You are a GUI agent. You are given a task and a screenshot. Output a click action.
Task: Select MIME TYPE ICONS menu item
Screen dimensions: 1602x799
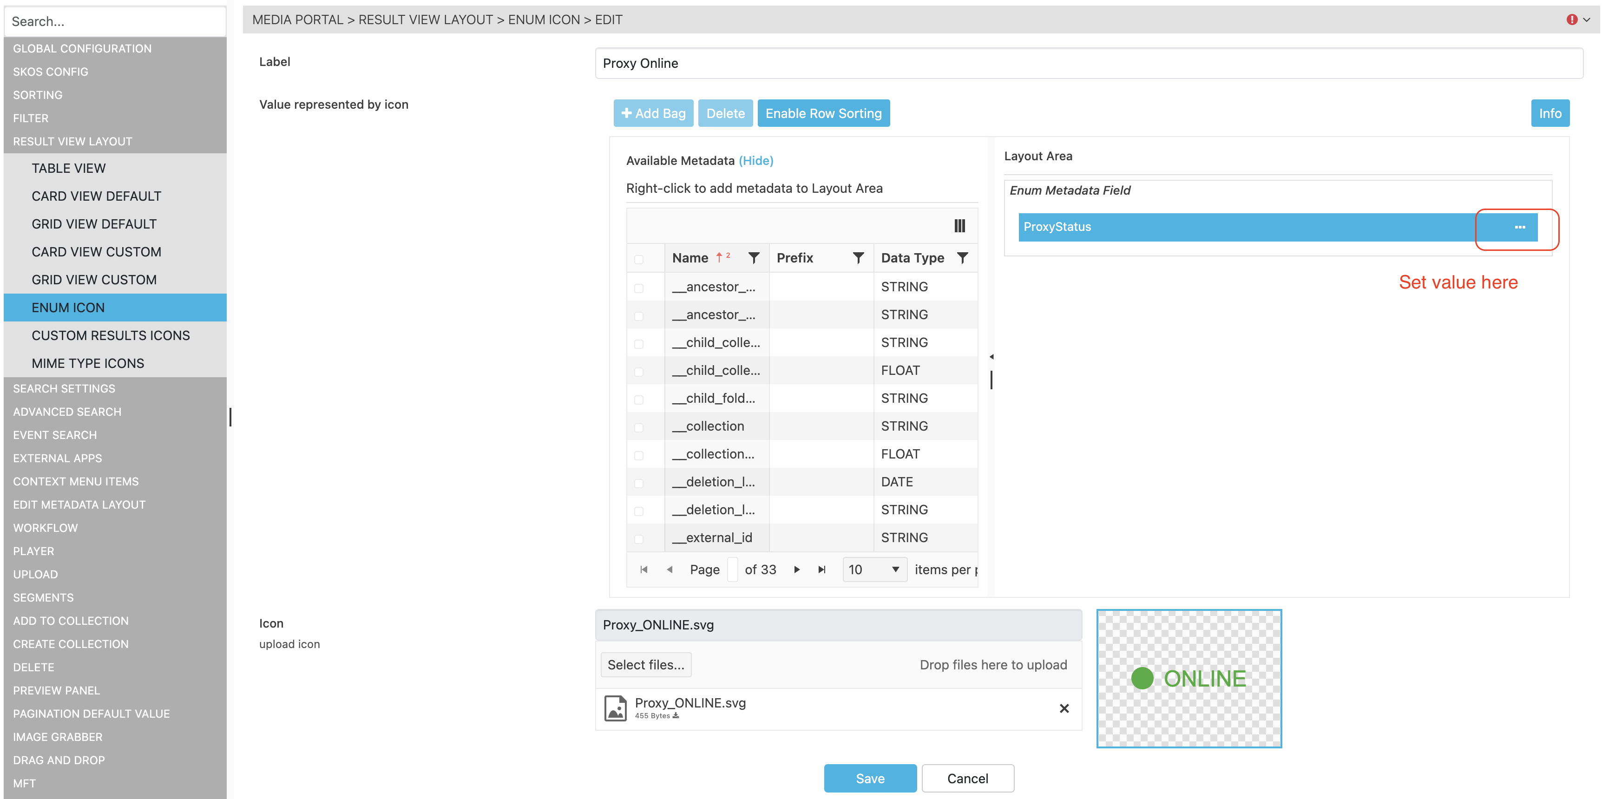click(x=88, y=363)
